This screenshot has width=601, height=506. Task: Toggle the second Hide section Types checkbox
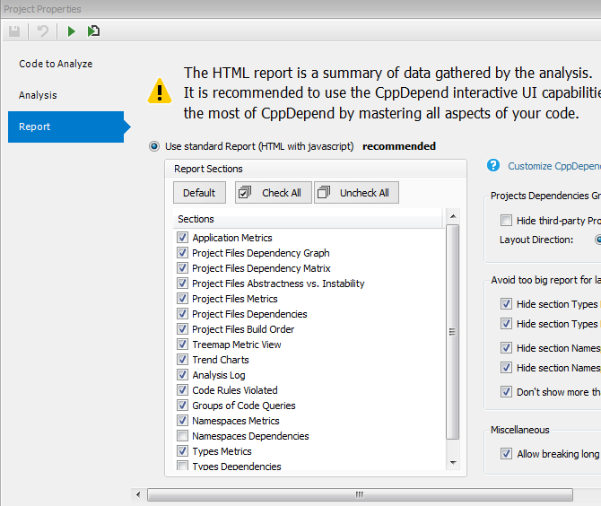[506, 324]
